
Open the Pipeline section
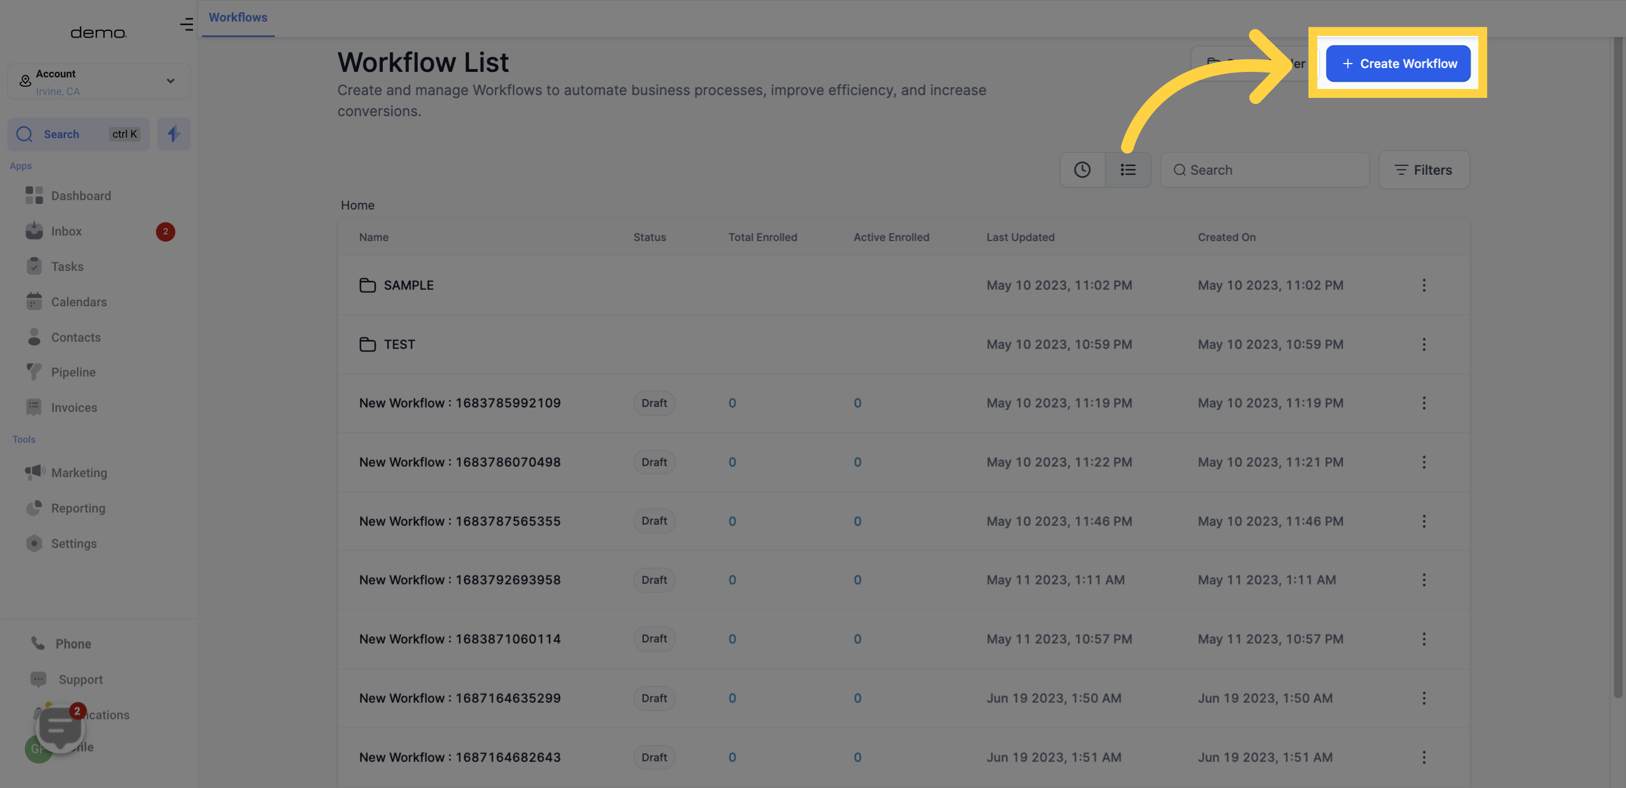(73, 372)
